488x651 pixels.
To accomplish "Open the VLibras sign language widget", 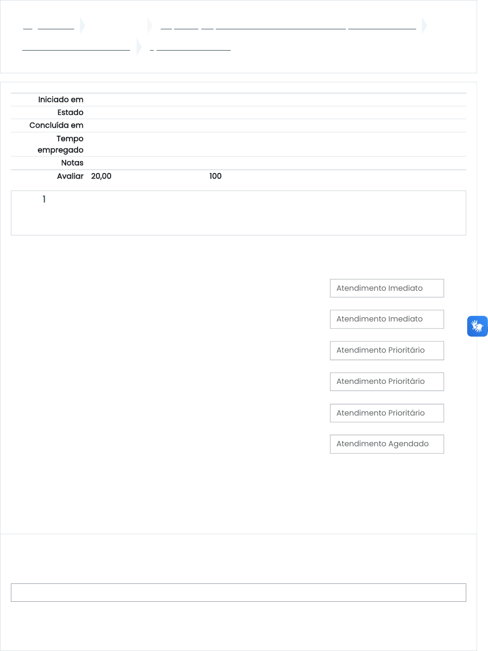I will pos(477,326).
